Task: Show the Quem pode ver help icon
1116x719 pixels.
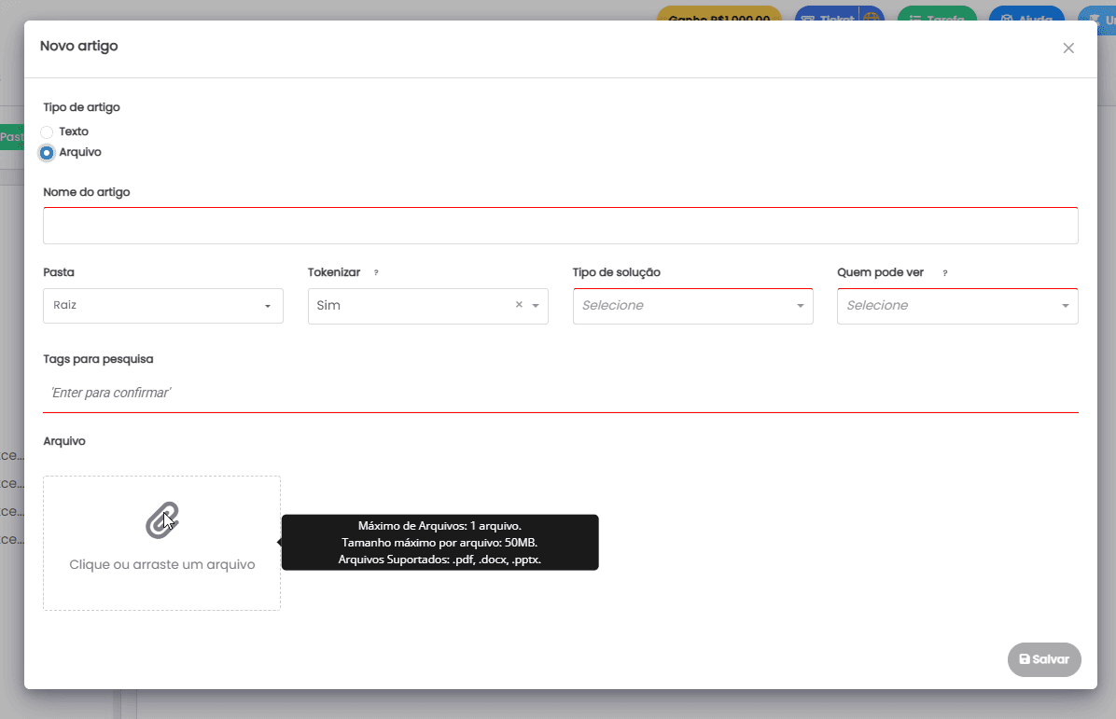Action: [x=945, y=273]
